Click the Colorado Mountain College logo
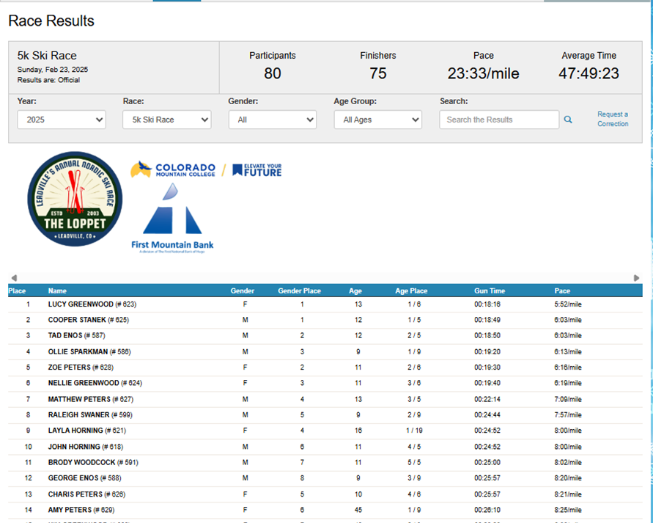The height and width of the screenshot is (523, 653). (x=173, y=169)
